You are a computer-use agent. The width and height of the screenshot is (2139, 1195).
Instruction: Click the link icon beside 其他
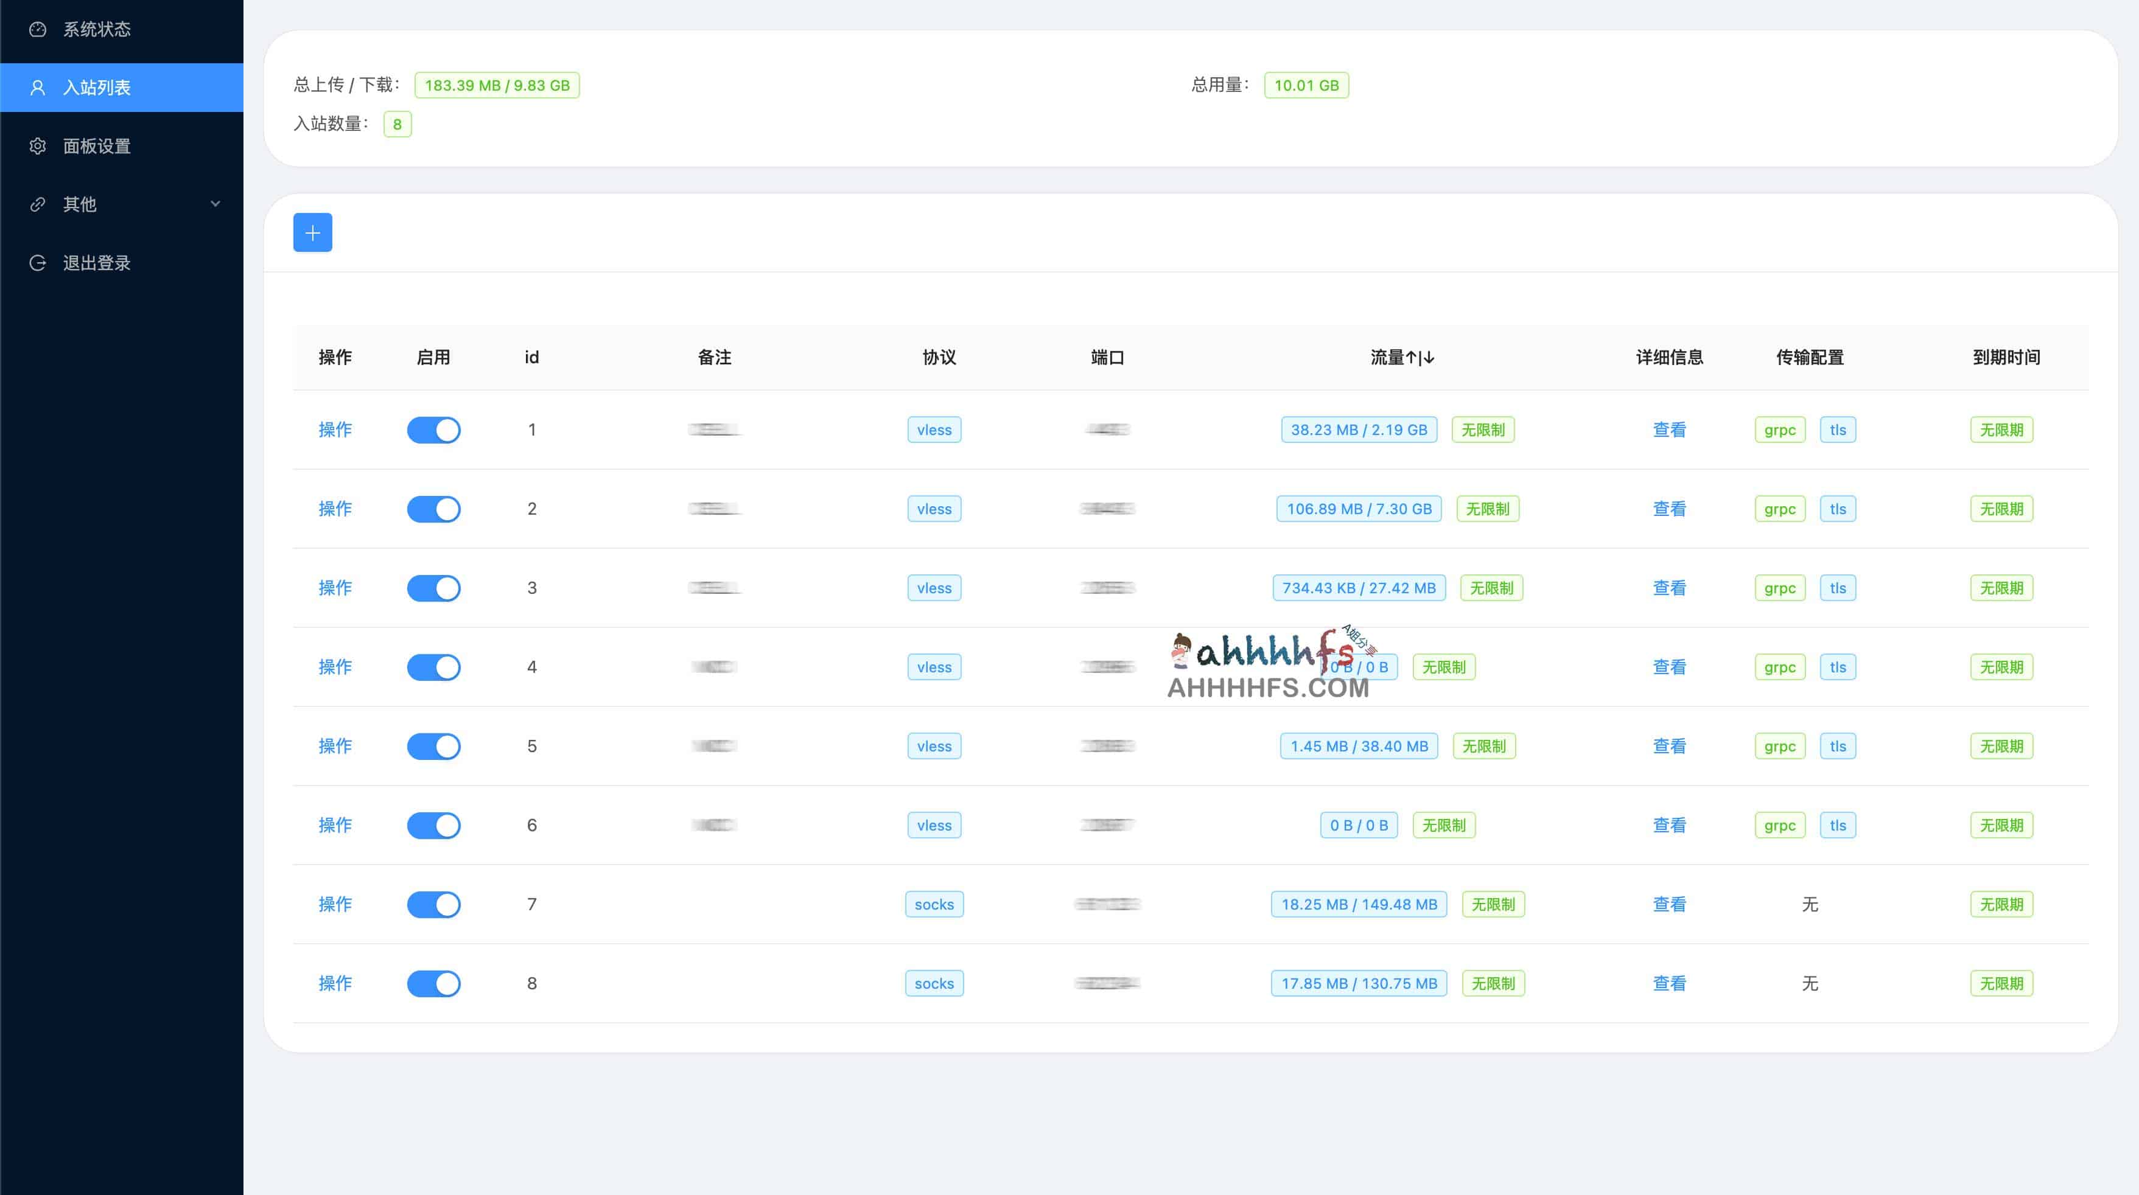tap(37, 204)
